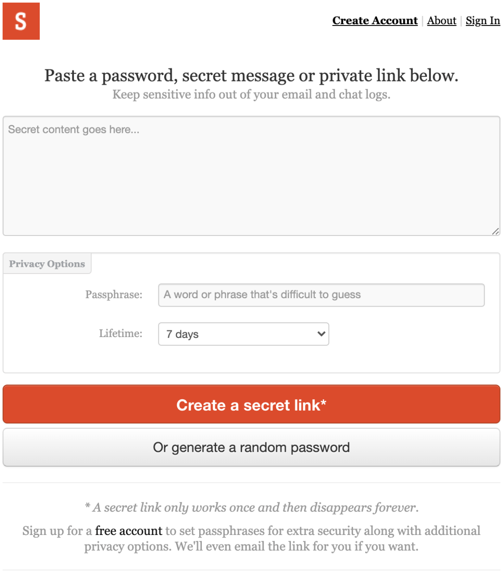Click the passphrase hint text field
Viewport: 503px width, 573px height.
point(321,295)
